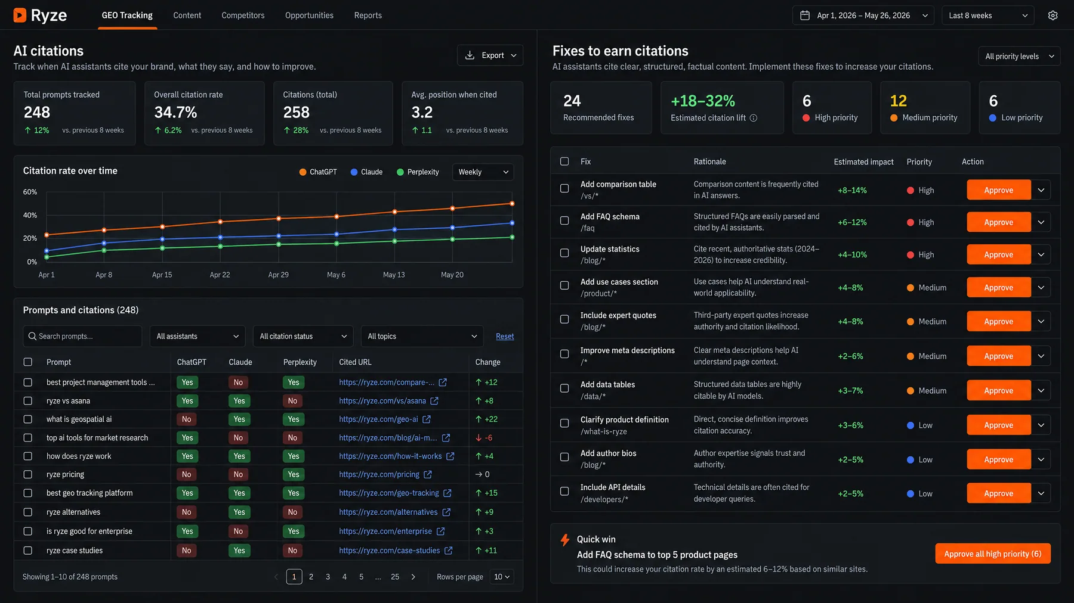Viewport: 1074px width, 603px height.
Task: Switch to the Content tab
Action: coord(187,15)
